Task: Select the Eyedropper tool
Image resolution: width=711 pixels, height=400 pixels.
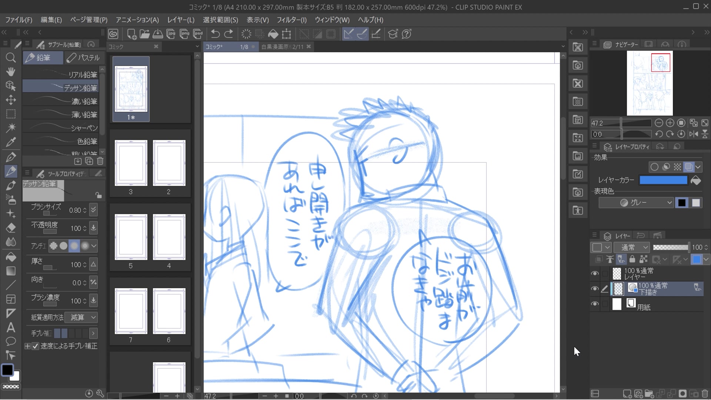Action: point(11,142)
